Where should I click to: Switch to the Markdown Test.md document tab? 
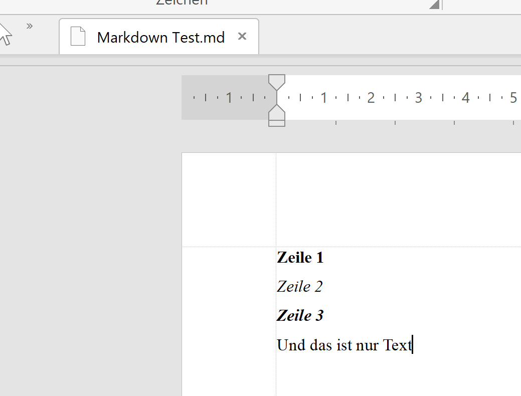point(159,37)
